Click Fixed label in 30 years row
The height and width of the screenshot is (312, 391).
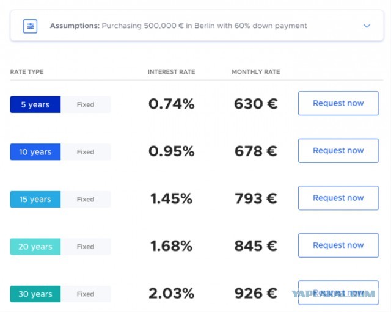click(86, 294)
